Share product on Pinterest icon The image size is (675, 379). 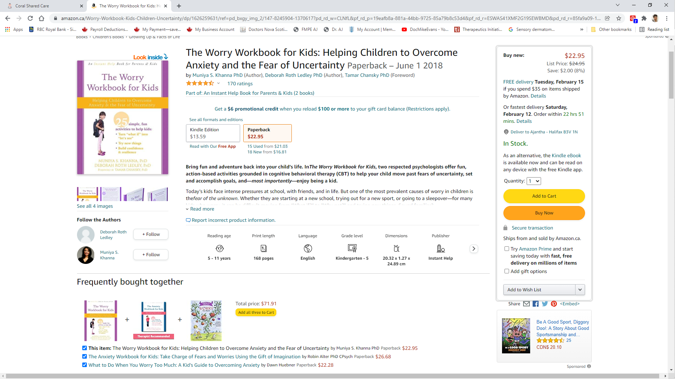(554, 304)
